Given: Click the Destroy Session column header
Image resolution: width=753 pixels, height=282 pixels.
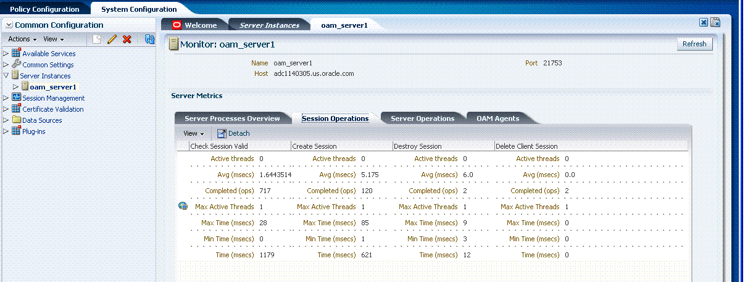Looking at the screenshot, I should click(x=443, y=146).
